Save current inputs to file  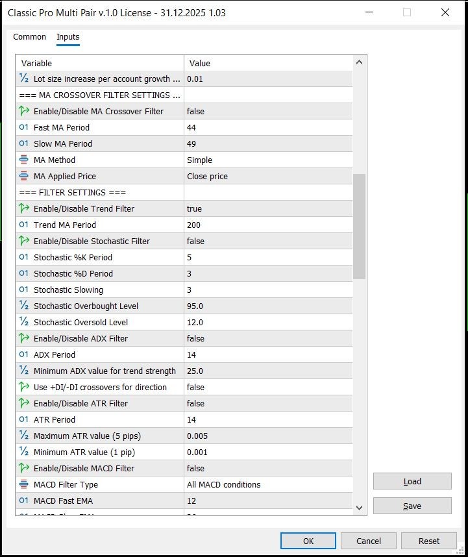412,506
